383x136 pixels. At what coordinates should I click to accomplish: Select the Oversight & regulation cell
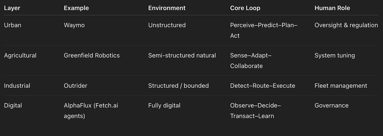[x=346, y=25]
